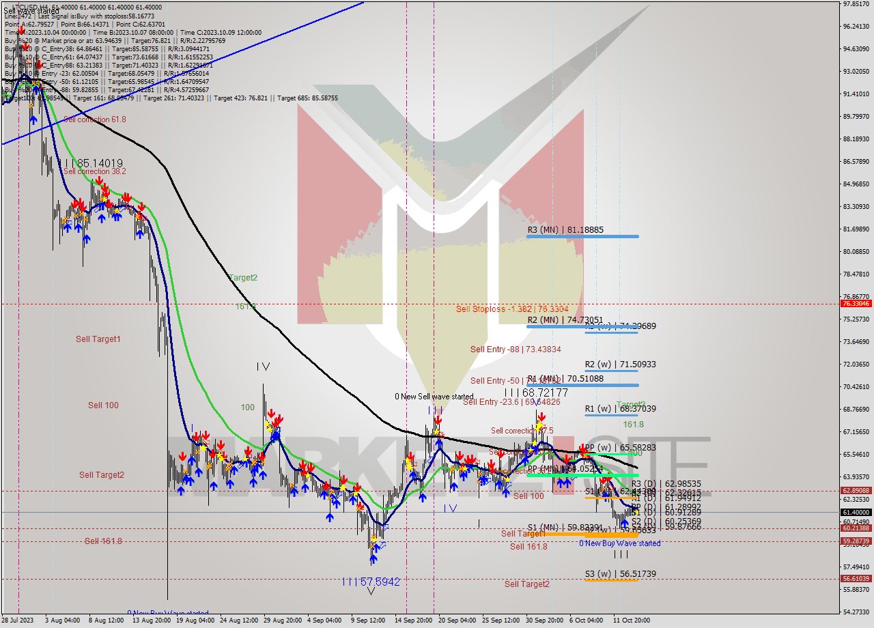Image resolution: width=874 pixels, height=628 pixels.
Task: Select the Sell Stoploss -1.382 | 76.3304 text
Action: (x=512, y=309)
